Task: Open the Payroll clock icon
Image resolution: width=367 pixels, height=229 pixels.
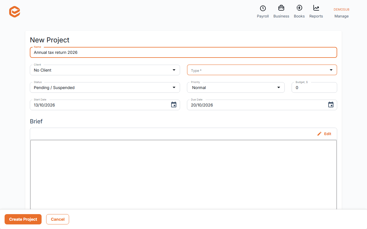Action: (x=263, y=8)
